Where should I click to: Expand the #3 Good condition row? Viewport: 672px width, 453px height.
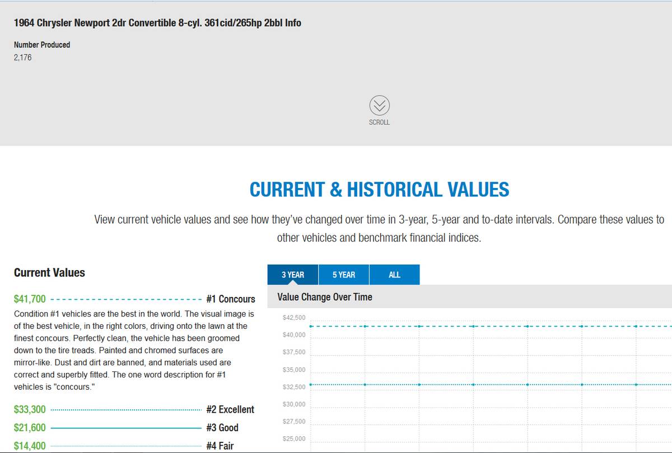134,428
